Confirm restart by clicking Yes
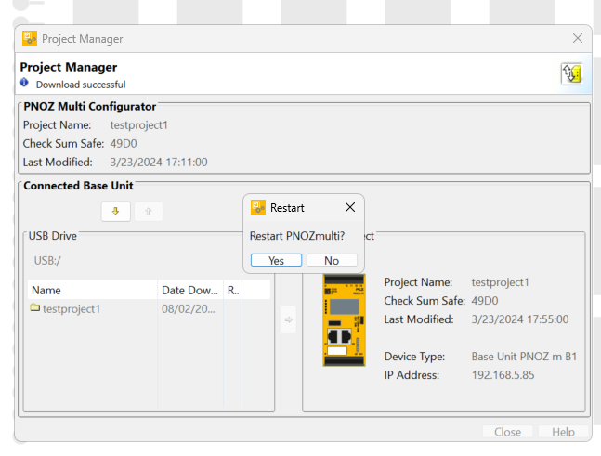The width and height of the screenshot is (601, 456). point(276,260)
